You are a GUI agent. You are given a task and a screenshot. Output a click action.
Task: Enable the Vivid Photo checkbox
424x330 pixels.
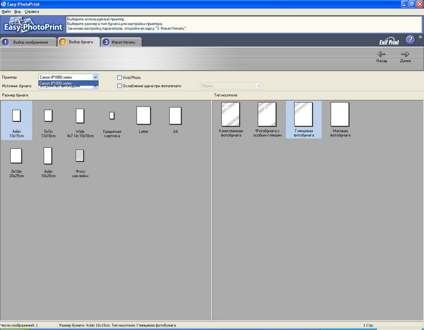coord(119,77)
